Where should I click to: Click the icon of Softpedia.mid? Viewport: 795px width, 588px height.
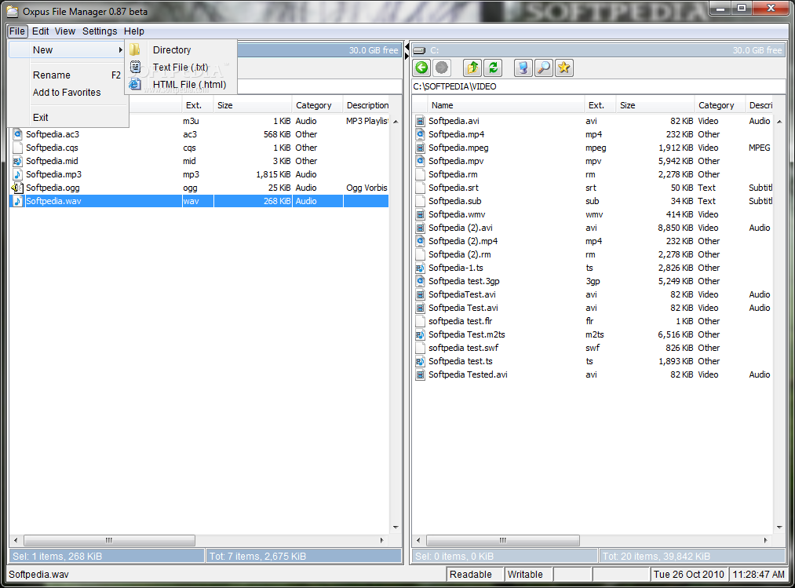click(x=18, y=161)
